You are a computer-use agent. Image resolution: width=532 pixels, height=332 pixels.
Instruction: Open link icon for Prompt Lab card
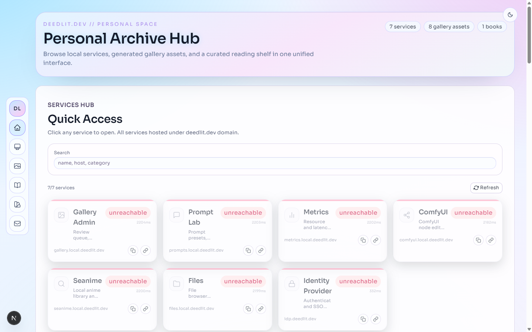pyautogui.click(x=261, y=250)
